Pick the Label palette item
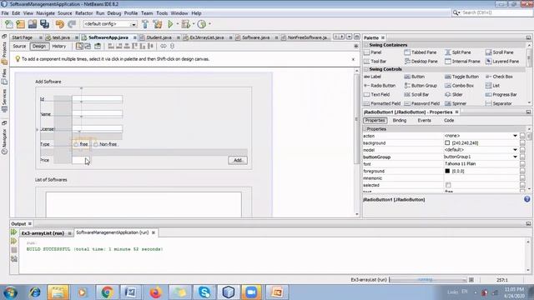 (x=373, y=77)
